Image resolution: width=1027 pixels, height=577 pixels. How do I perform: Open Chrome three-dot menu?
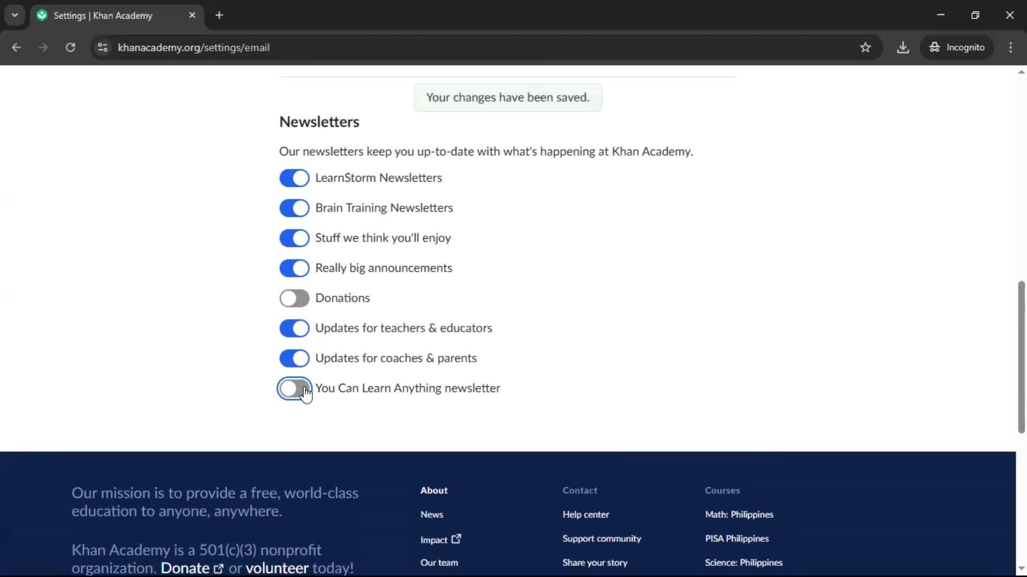point(1010,48)
